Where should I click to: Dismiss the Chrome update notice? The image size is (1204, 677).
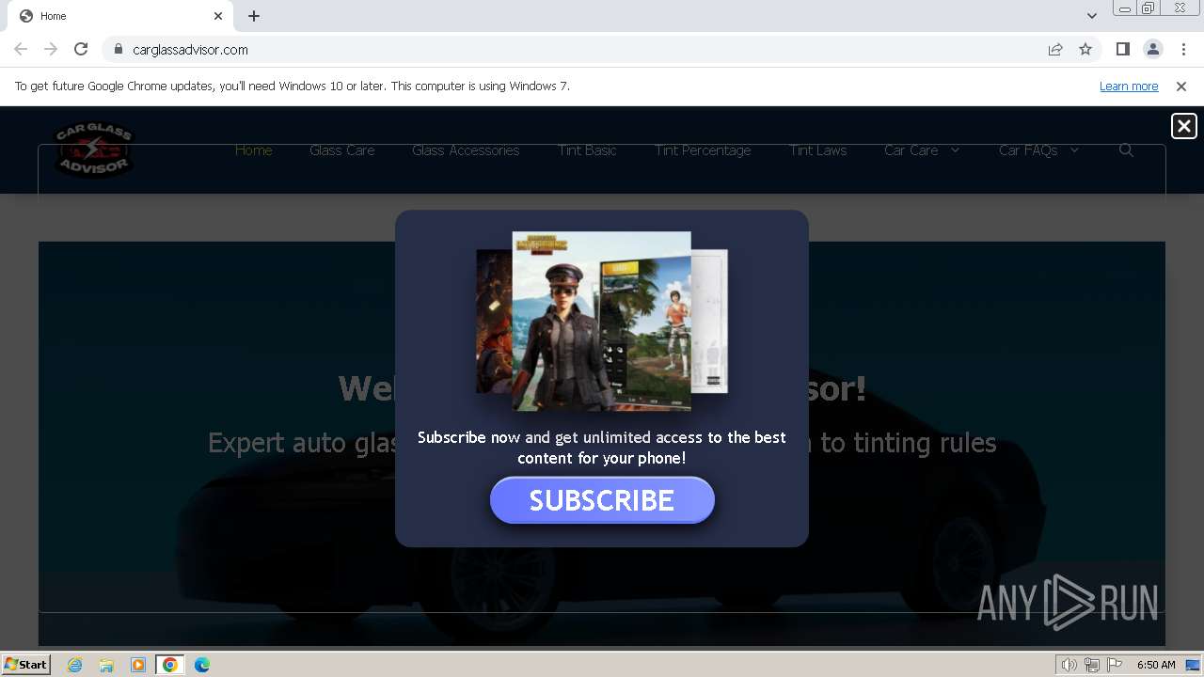pyautogui.click(x=1181, y=86)
